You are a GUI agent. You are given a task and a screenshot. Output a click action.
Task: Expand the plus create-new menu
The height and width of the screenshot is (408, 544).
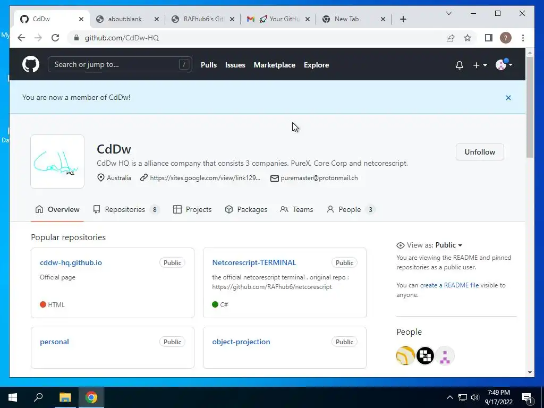480,65
